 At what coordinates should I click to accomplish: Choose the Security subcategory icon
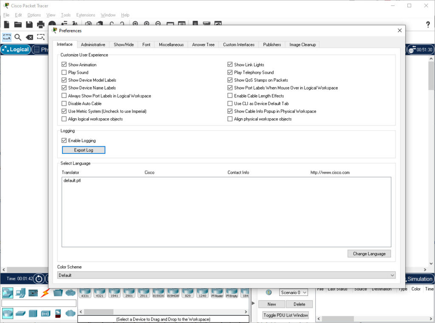(x=58, y=313)
